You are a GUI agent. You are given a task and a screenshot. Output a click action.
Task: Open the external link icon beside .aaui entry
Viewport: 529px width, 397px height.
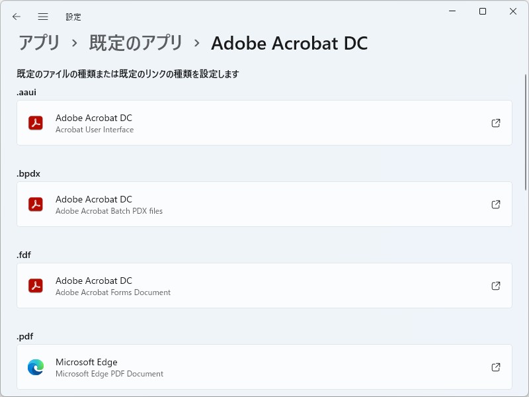click(495, 122)
